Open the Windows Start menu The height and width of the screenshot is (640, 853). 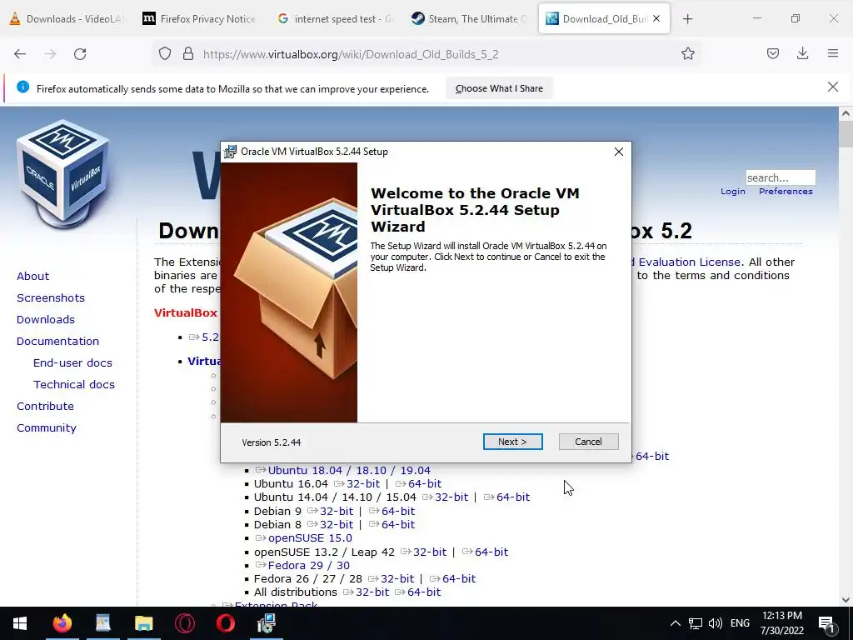coord(20,623)
